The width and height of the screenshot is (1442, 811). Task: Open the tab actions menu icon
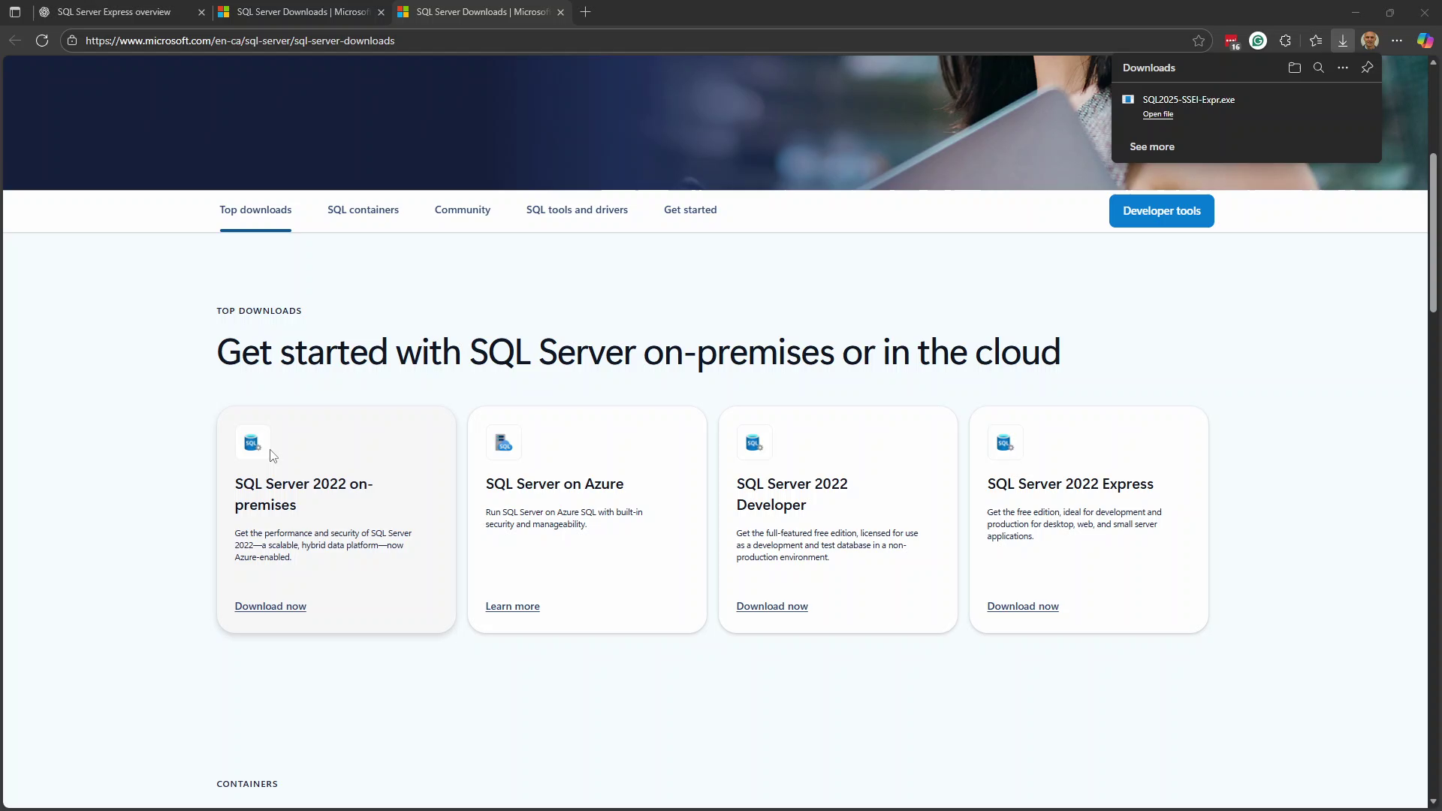tap(15, 12)
